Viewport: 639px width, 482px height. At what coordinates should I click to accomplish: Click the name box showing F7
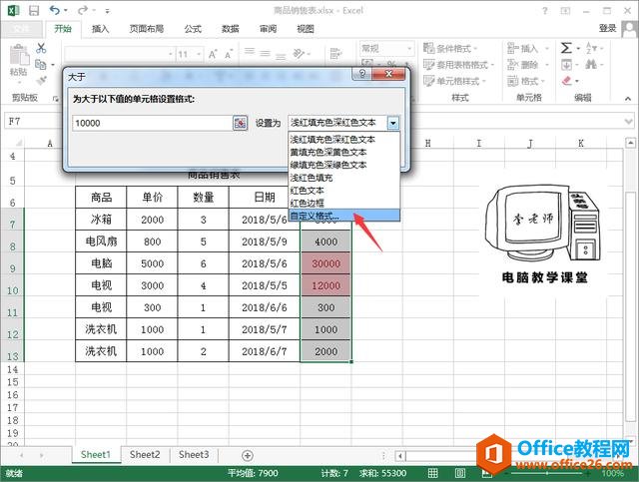[x=33, y=122]
